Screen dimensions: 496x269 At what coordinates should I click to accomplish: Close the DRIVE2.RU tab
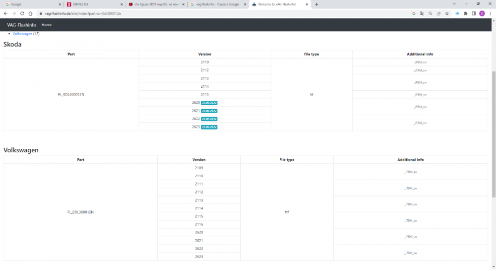point(122,4)
